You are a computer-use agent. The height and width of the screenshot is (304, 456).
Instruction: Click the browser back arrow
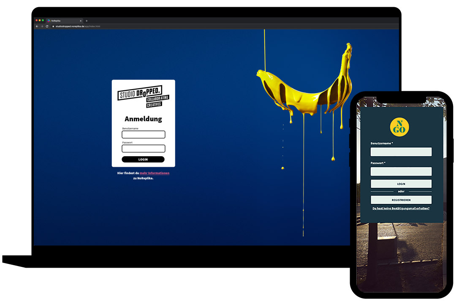pos(37,26)
